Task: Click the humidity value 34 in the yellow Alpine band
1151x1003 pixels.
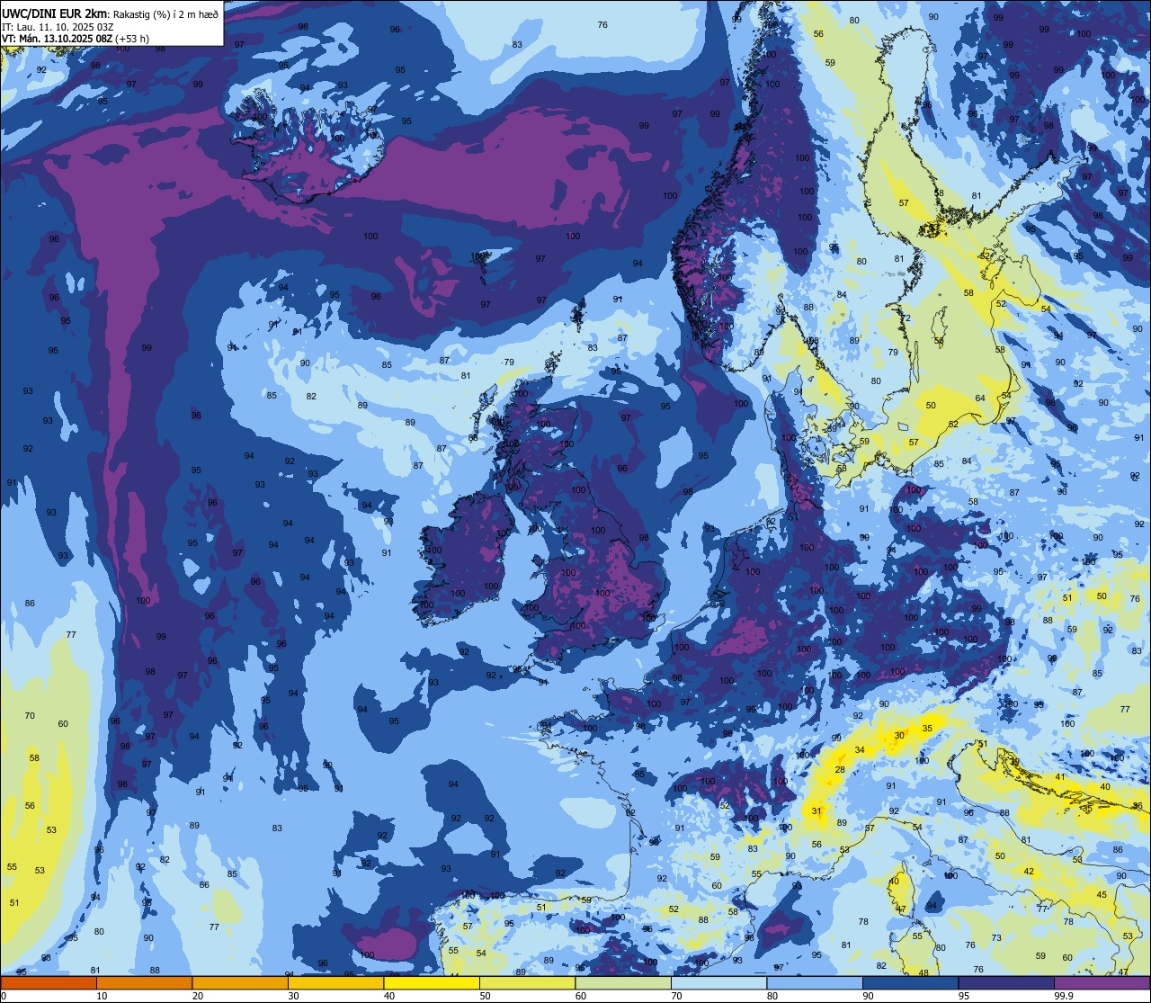Action: [x=860, y=749]
